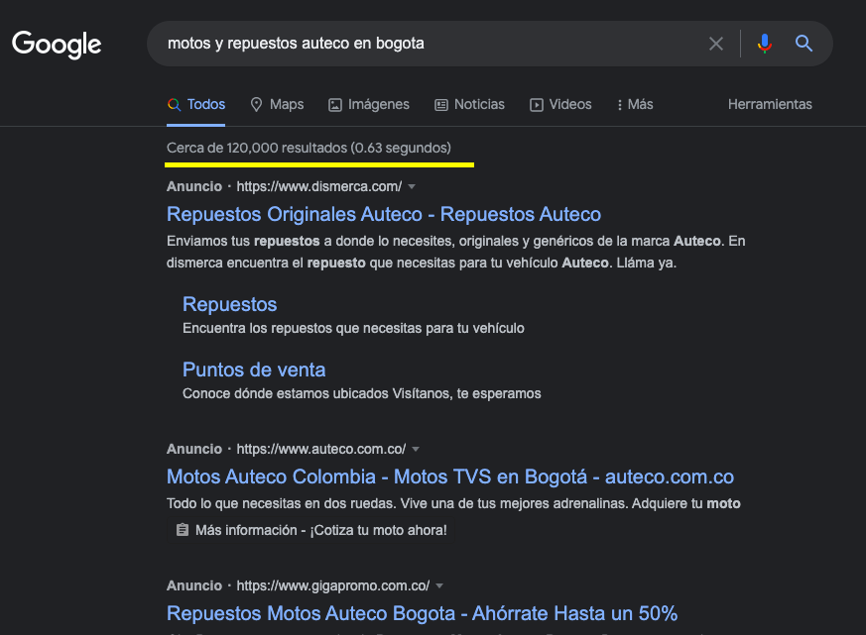Click https://www.dismerca.com/ URL text
Image resolution: width=866 pixels, height=635 pixels.
(x=319, y=186)
